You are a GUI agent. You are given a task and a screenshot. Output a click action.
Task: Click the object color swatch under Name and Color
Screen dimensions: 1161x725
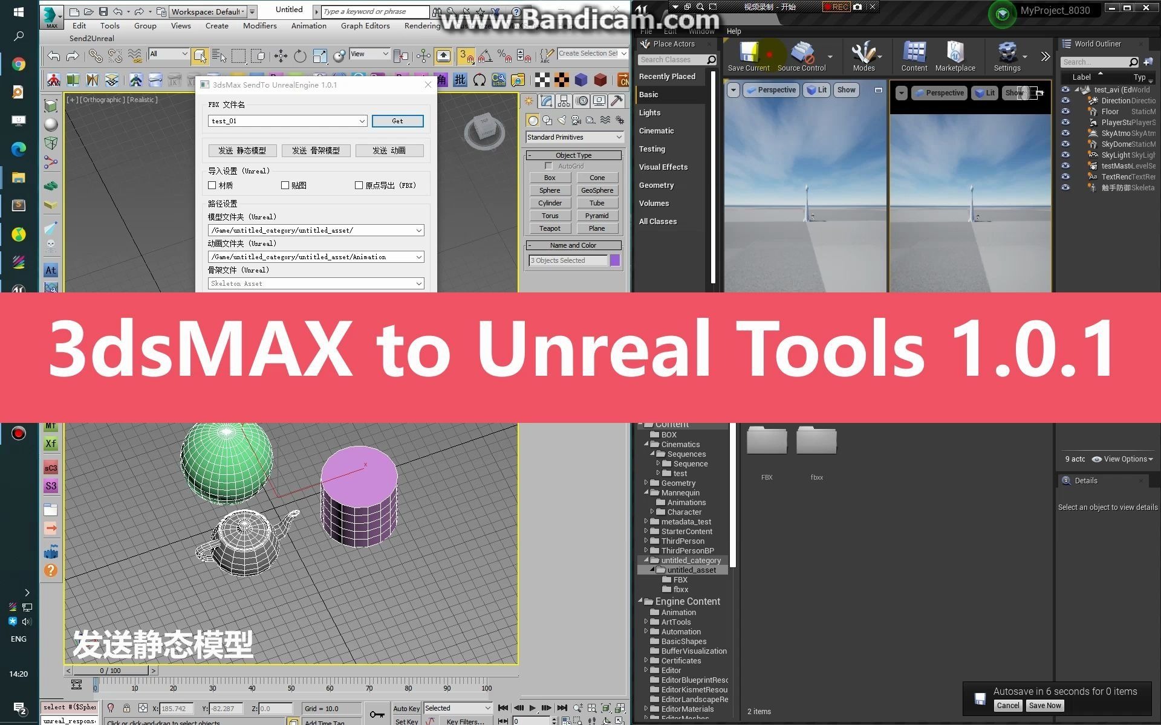click(x=614, y=260)
